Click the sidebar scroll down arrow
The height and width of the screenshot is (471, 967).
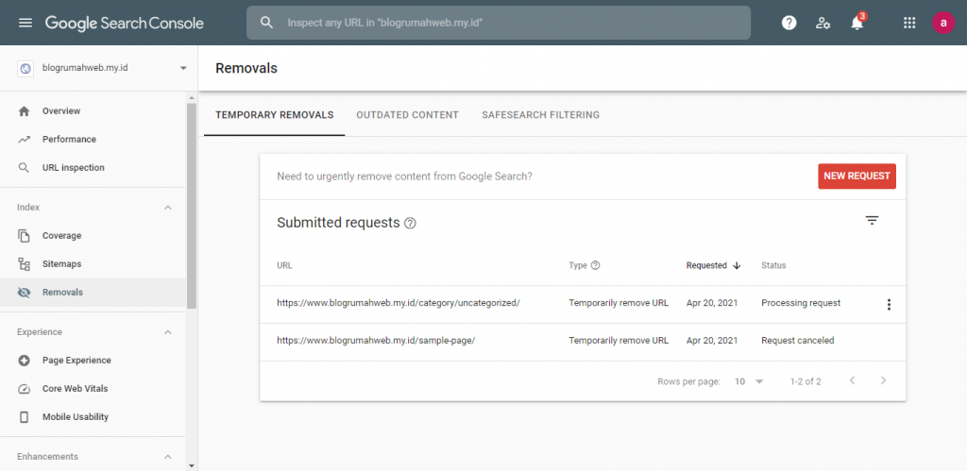coord(191,465)
